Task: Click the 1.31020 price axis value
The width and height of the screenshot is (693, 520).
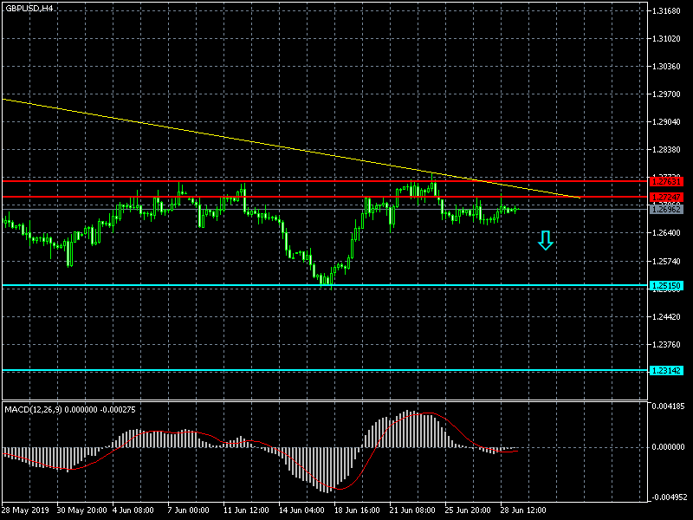Action: [666, 39]
